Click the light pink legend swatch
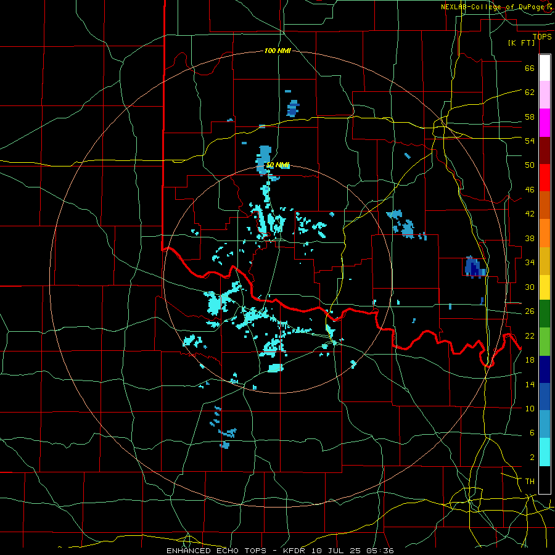 click(x=545, y=95)
